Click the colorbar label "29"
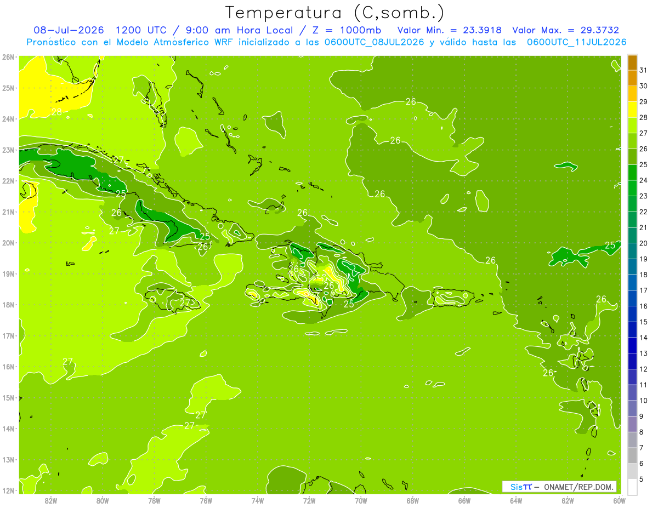This screenshot has width=658, height=508. (644, 102)
